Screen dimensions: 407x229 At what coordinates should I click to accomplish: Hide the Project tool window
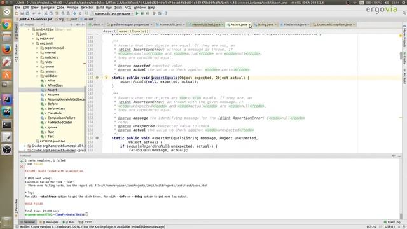[x=83, y=25]
